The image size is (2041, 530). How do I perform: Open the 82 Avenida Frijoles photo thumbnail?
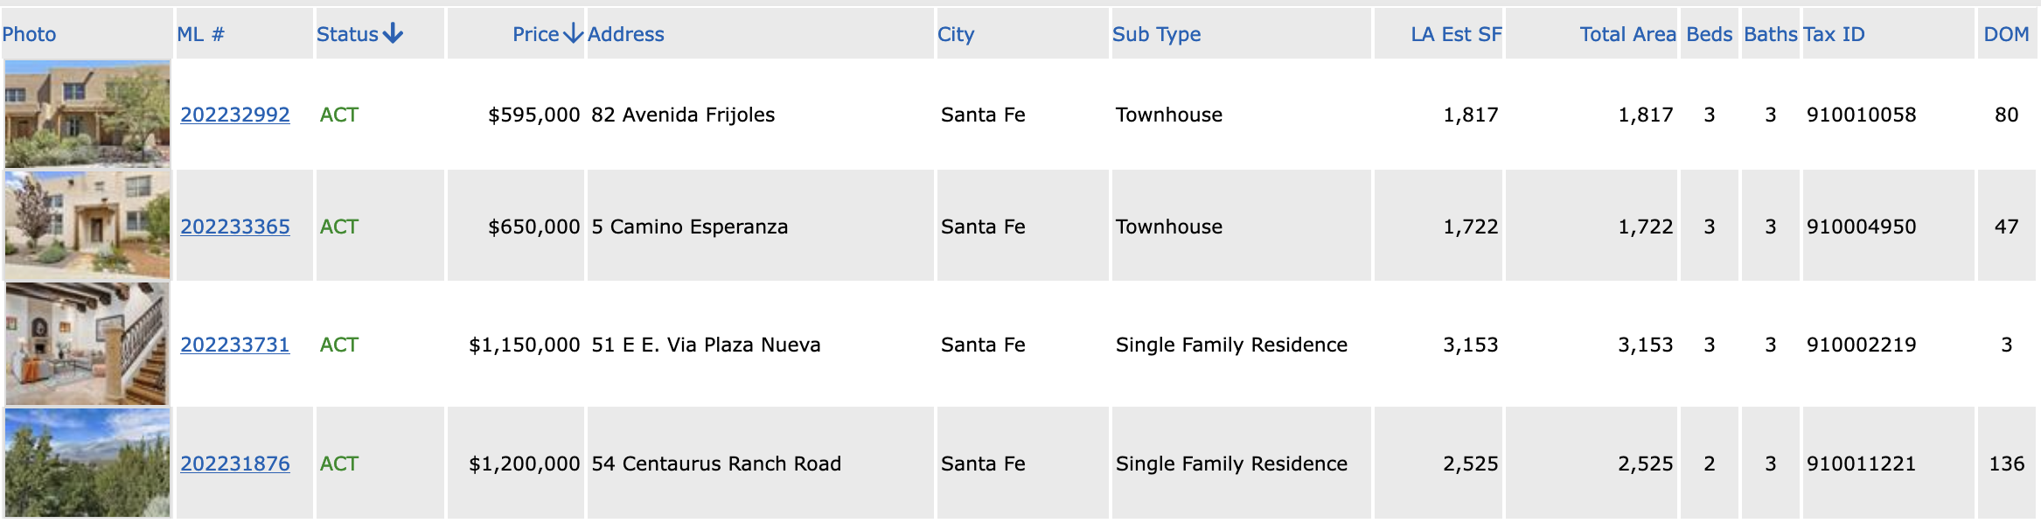point(87,114)
